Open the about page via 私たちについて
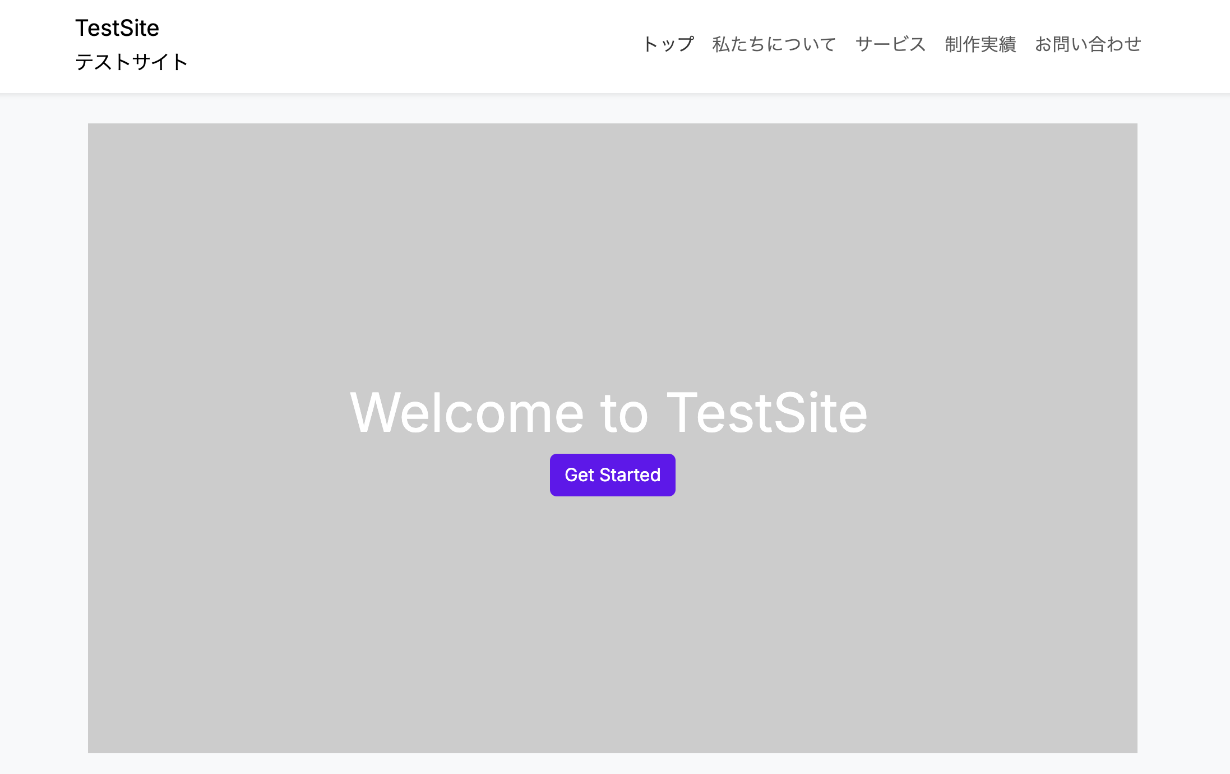Viewport: 1230px width, 774px height. coord(774,44)
